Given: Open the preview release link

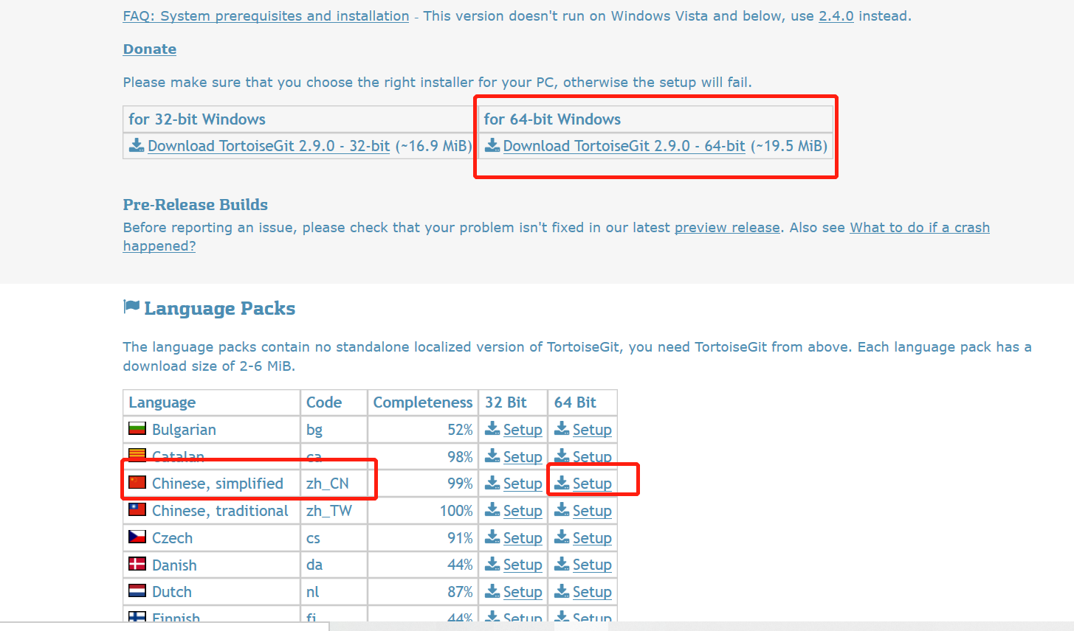Looking at the screenshot, I should (727, 228).
